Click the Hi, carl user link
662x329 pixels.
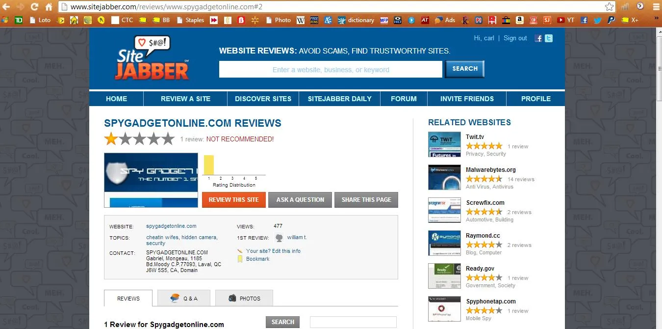484,38
